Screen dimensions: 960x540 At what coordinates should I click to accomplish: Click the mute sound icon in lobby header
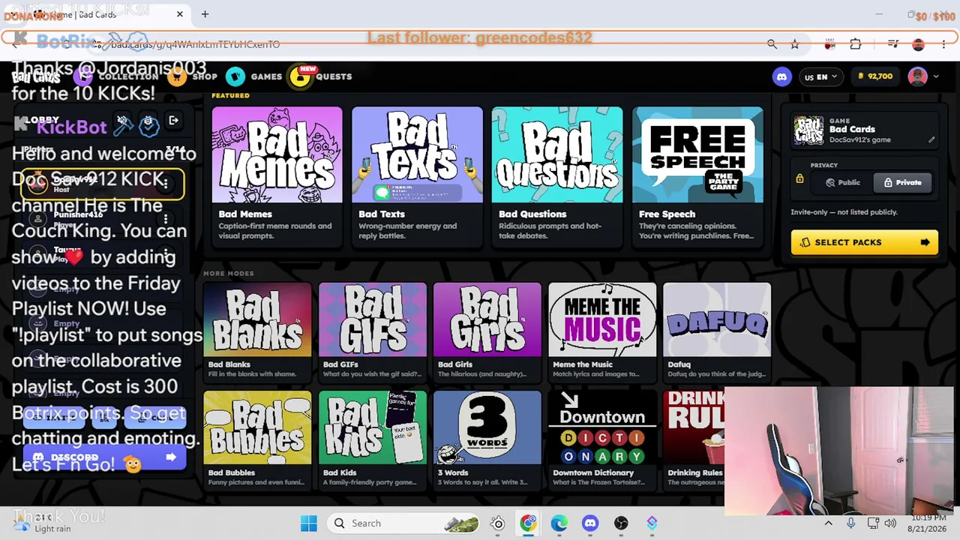point(123,120)
